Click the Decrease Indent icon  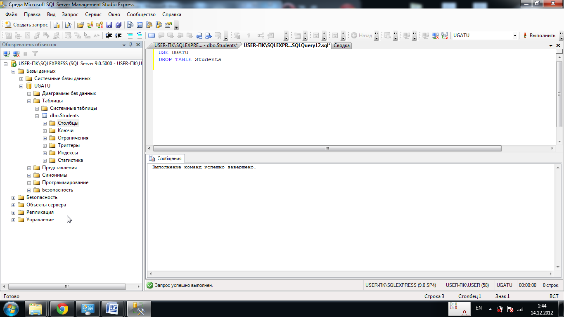109,35
